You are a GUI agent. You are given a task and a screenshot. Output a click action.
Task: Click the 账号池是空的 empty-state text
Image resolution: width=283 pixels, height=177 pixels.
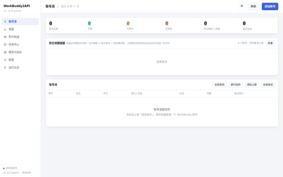coord(162,109)
